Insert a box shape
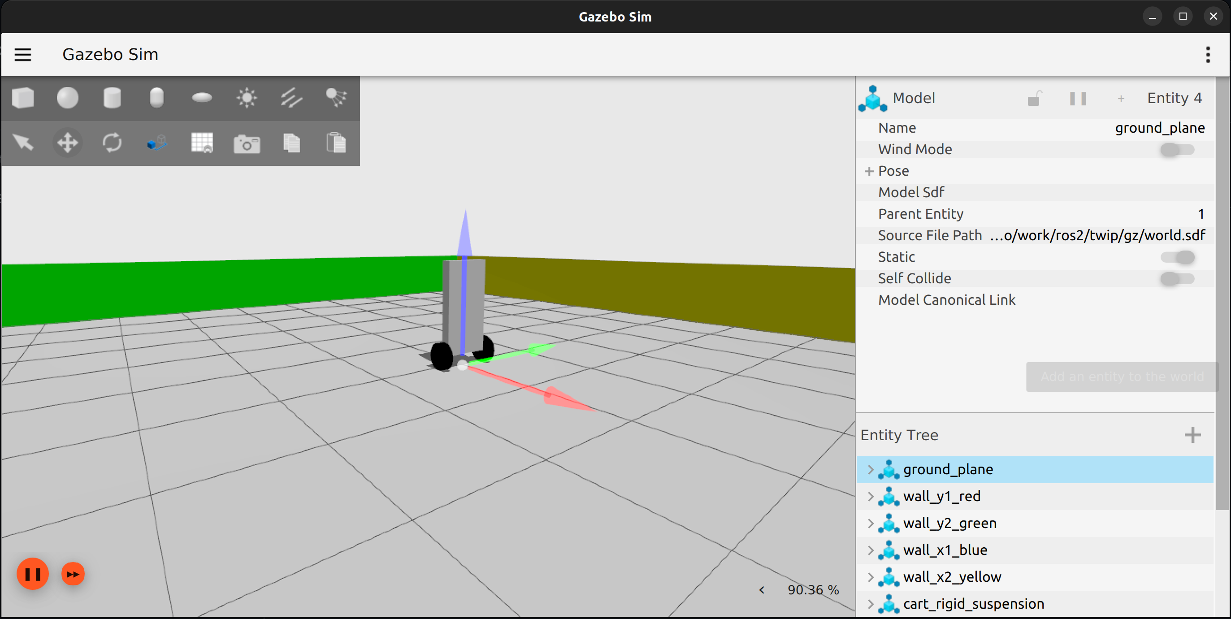This screenshot has width=1231, height=619. pyautogui.click(x=22, y=98)
